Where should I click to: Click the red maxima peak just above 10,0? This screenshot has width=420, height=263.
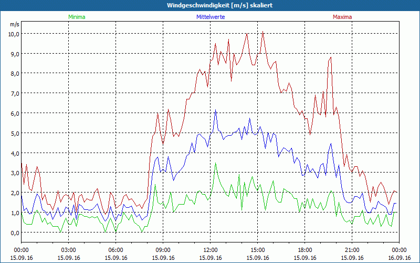coord(263,32)
